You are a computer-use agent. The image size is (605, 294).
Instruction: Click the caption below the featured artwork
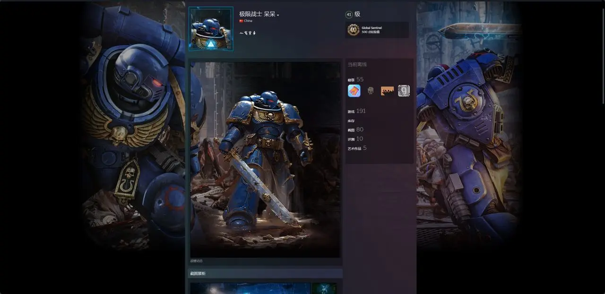(x=196, y=261)
